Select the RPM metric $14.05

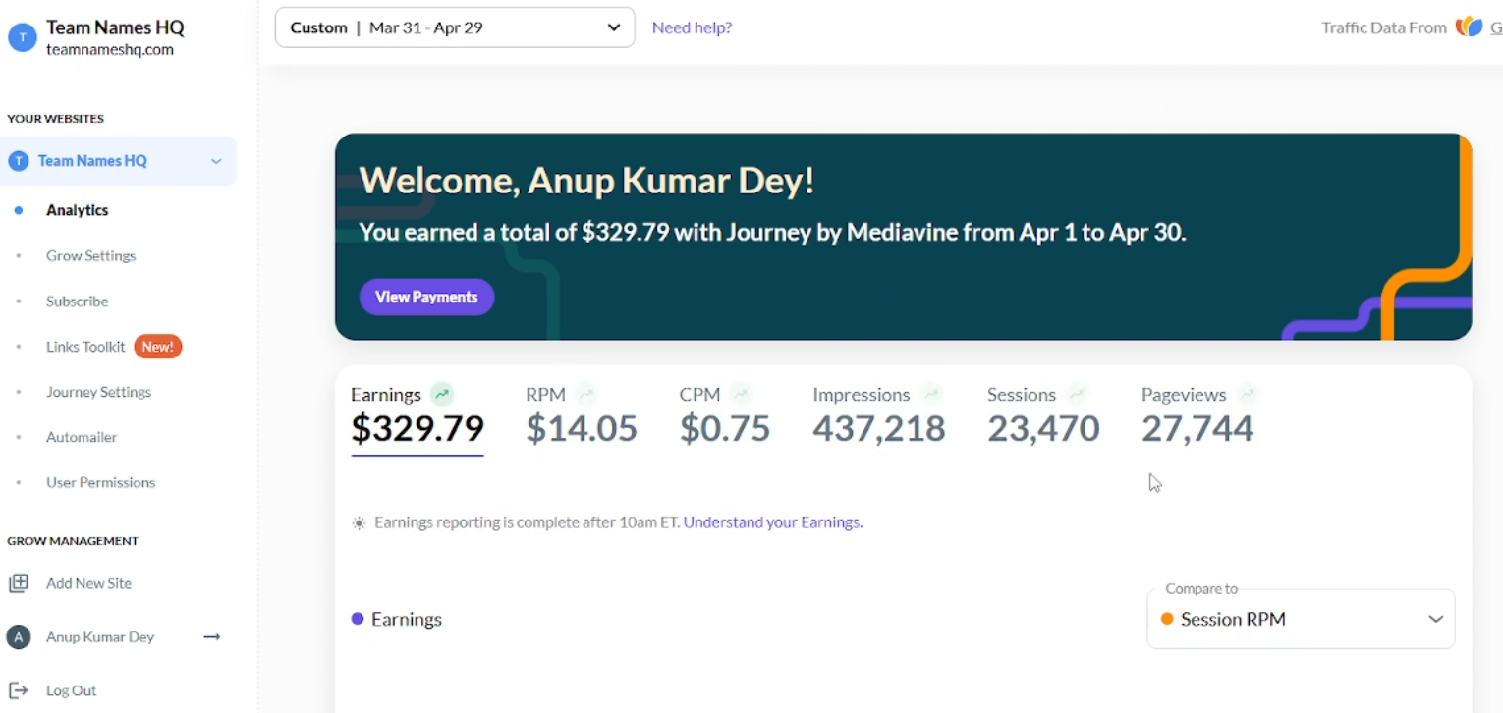pyautogui.click(x=582, y=428)
